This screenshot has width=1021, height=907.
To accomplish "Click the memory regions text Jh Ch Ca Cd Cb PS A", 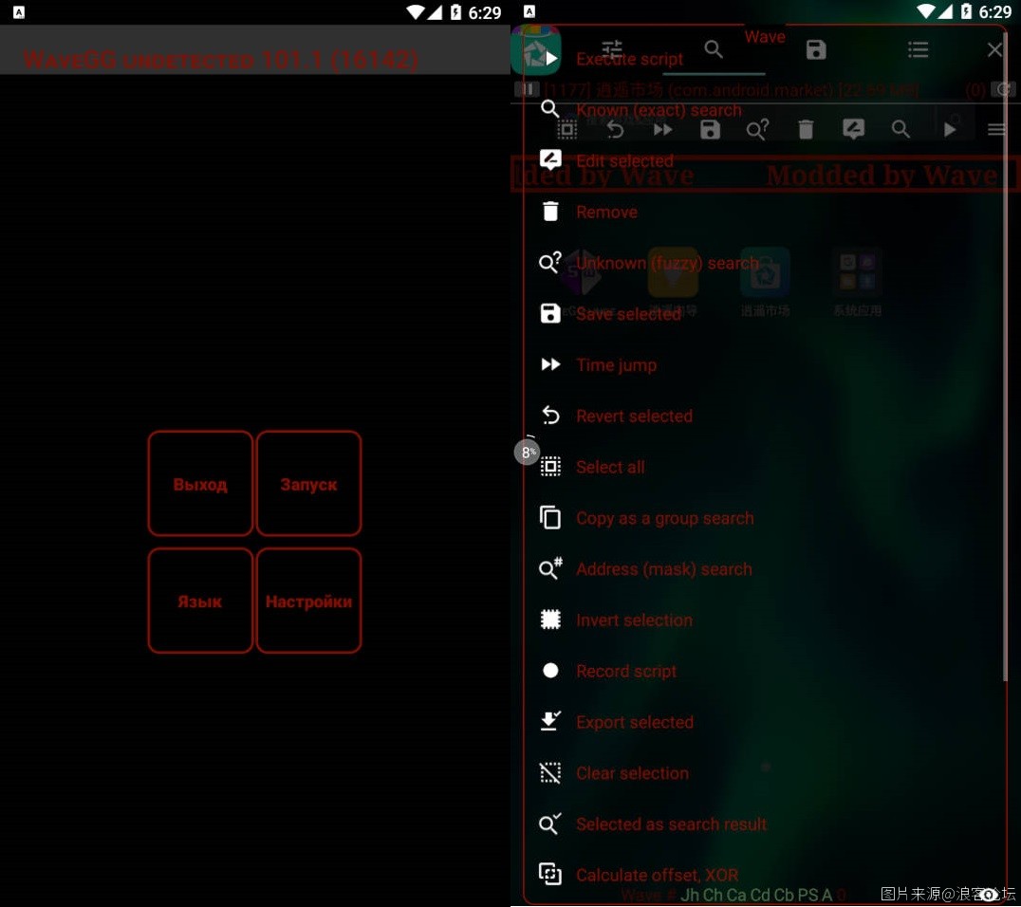I will coord(756,896).
